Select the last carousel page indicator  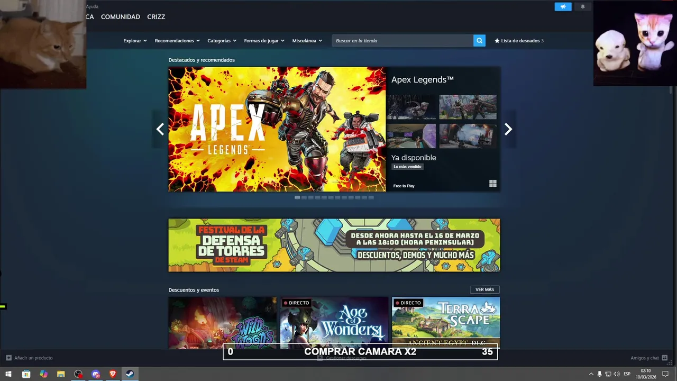coord(371,197)
